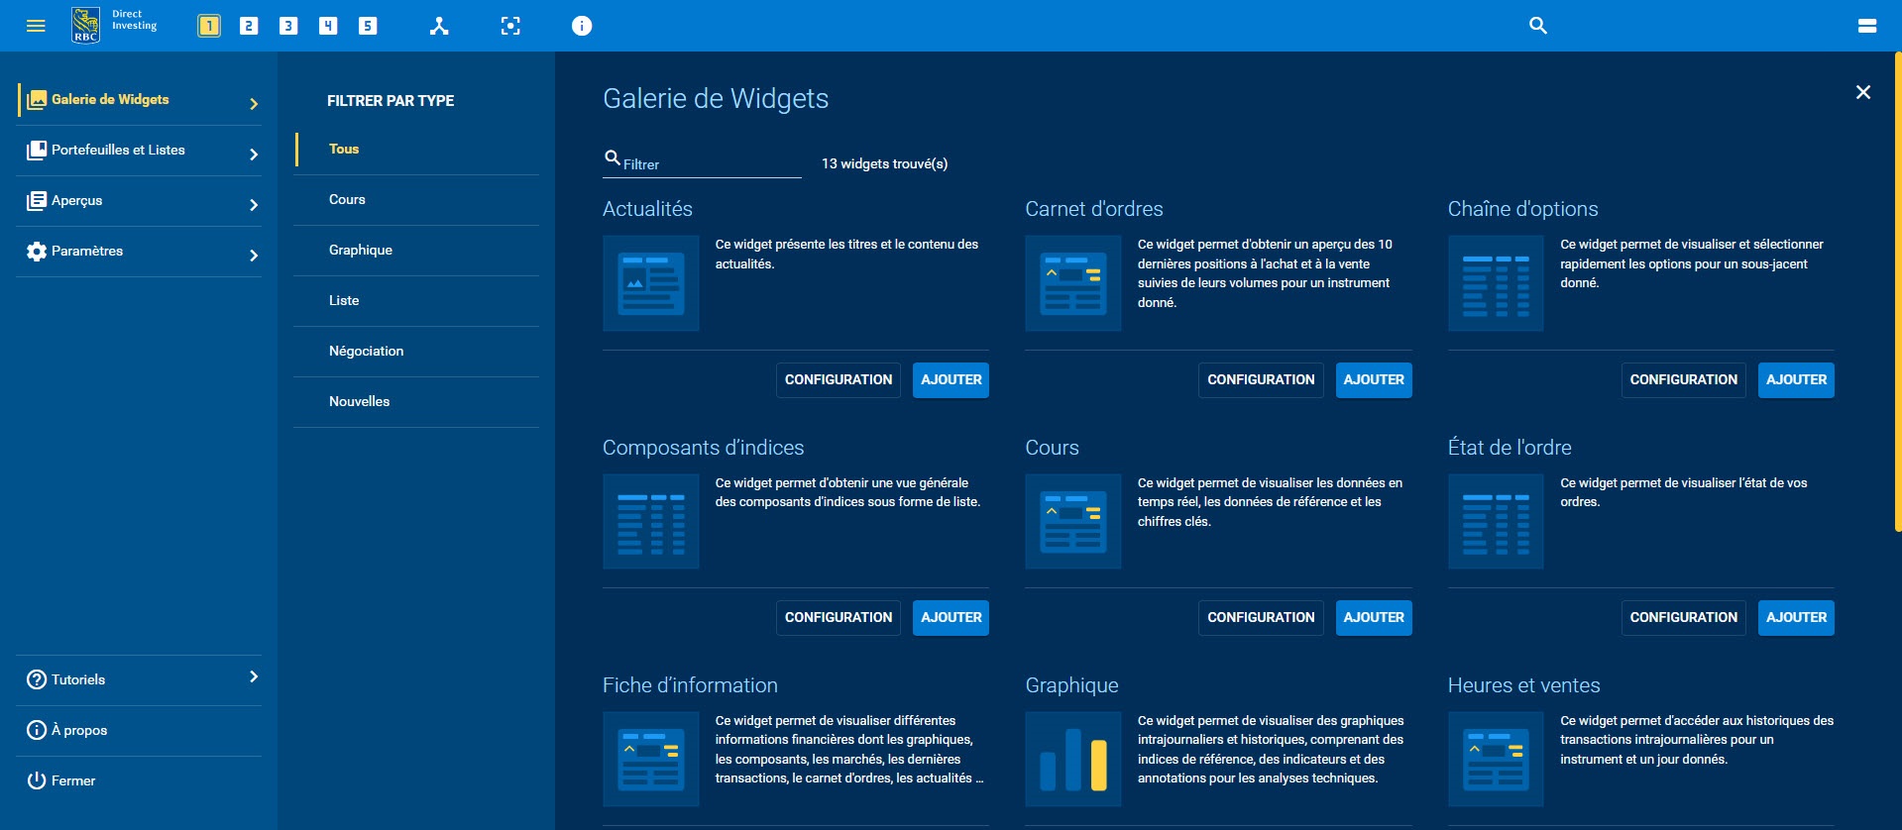Click the Chaîne d'options widget thumbnail
The height and width of the screenshot is (830, 1902).
[x=1496, y=283]
